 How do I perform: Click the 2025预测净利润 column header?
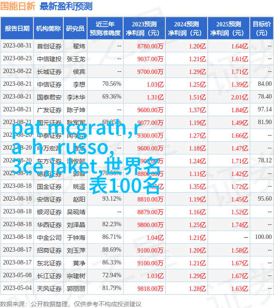tap(228, 29)
